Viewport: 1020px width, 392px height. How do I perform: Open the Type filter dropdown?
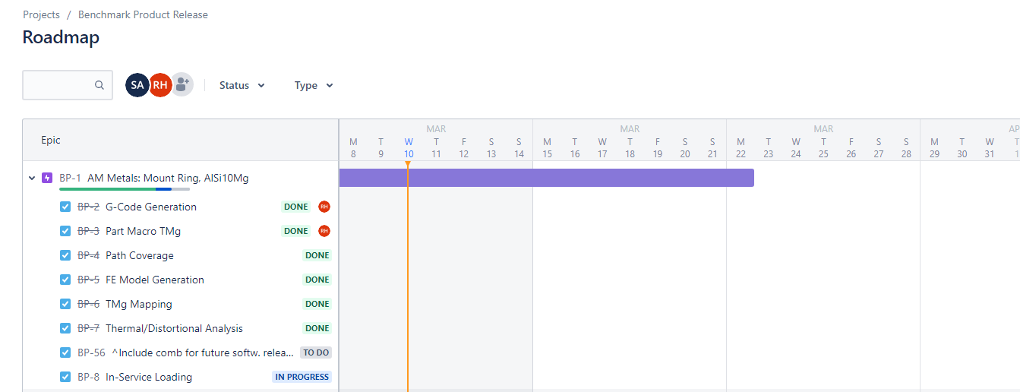pos(314,85)
